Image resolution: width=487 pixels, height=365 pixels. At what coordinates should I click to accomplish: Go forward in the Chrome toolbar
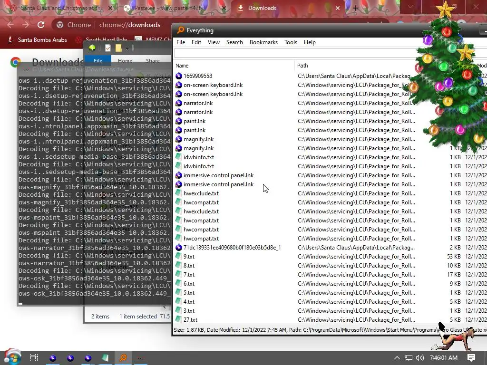pyautogui.click(x=26, y=25)
